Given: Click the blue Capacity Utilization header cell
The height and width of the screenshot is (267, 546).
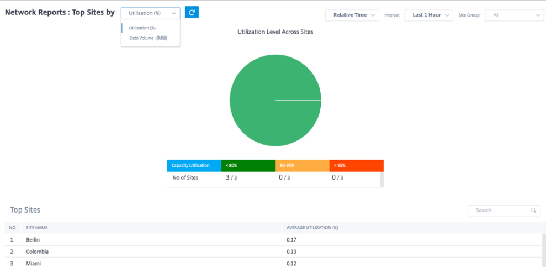Looking at the screenshot, I should point(194,166).
